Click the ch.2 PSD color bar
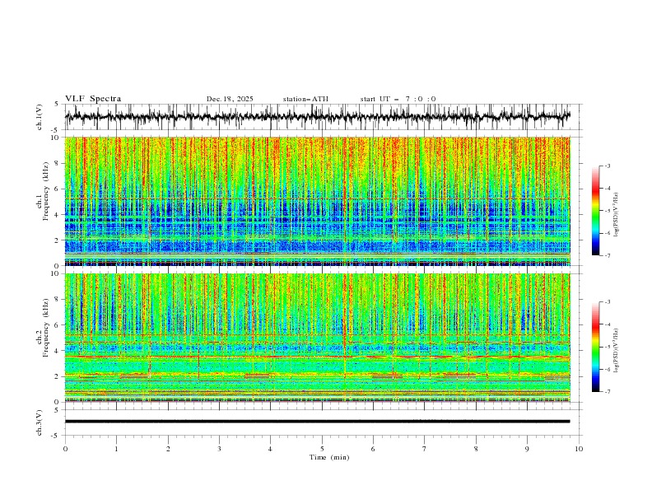The image size is (652, 504). click(x=595, y=347)
